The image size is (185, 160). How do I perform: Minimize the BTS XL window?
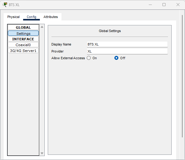tap(150, 5)
